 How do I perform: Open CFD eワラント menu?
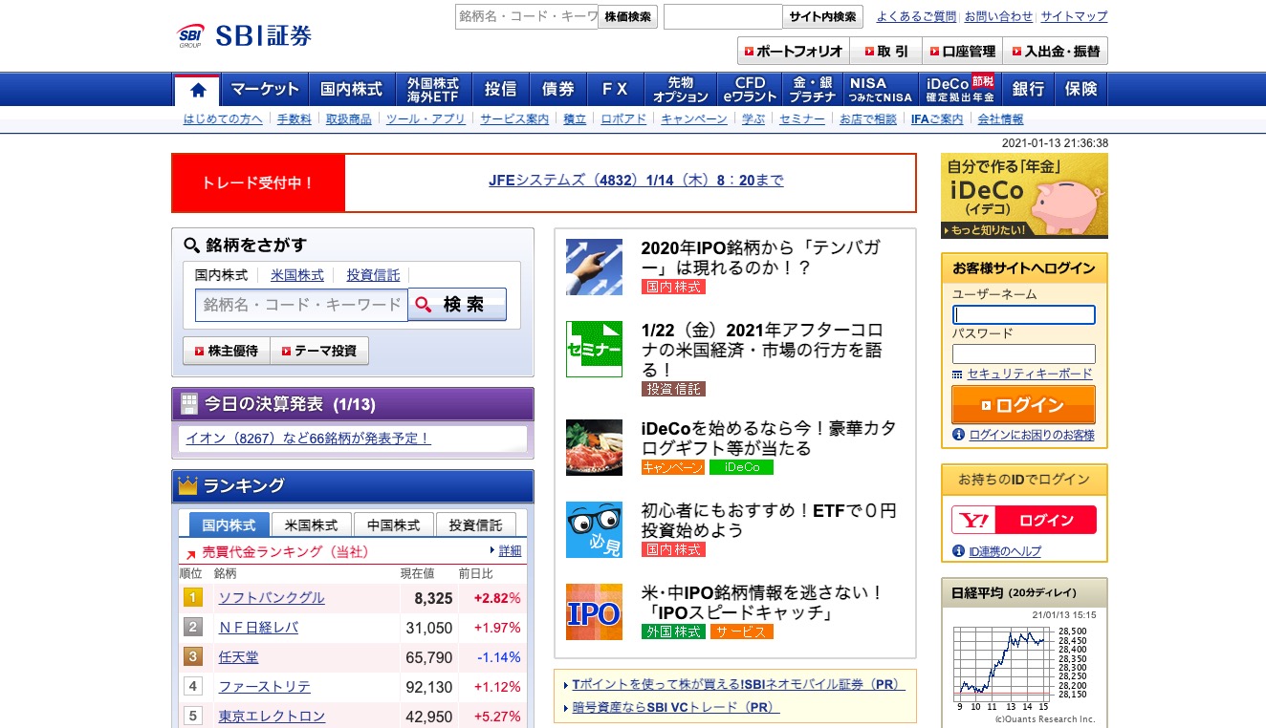click(x=750, y=90)
